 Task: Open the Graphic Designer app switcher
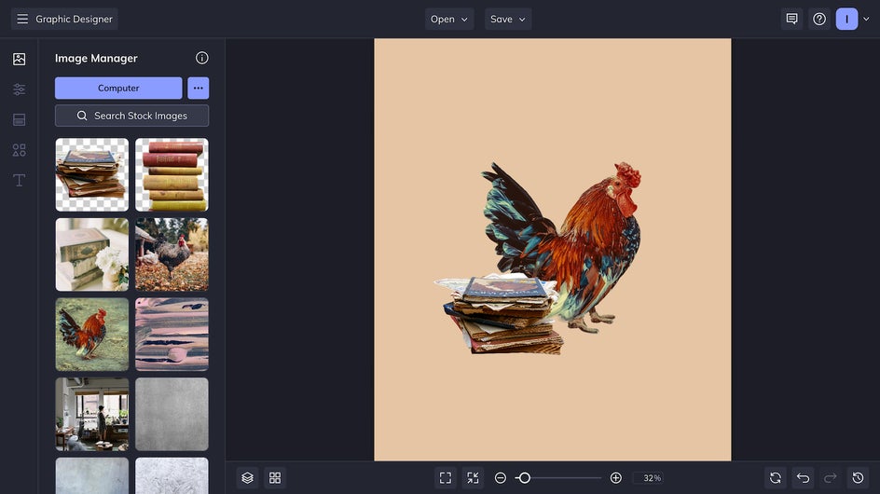pos(64,19)
